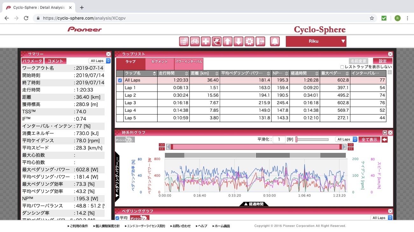Click the 設定 button in lap list
414x232 pixels.
click(x=382, y=61)
